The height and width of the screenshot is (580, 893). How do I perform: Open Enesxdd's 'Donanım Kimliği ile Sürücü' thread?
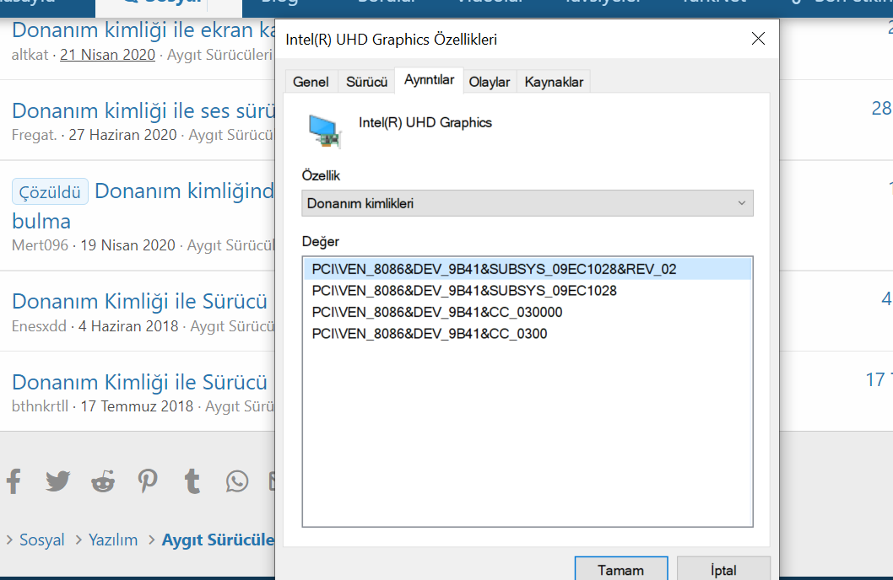[139, 301]
